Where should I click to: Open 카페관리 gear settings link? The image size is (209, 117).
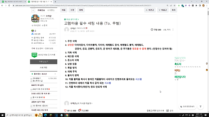tap(36, 25)
